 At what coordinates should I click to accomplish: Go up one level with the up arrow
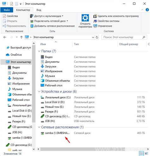22,37
